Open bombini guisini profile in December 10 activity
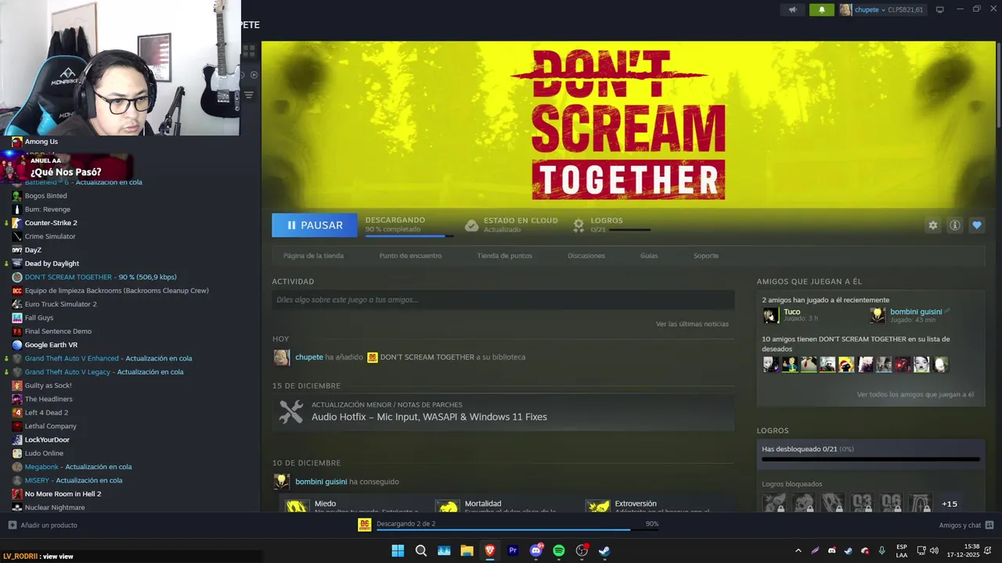The image size is (1002, 563). (321, 482)
